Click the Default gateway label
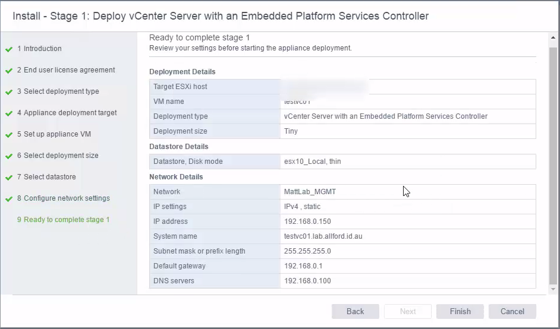 [180, 266]
